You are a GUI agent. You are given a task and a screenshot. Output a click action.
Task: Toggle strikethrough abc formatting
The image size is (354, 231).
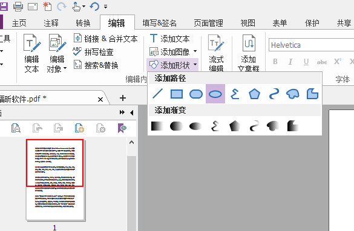322,62
